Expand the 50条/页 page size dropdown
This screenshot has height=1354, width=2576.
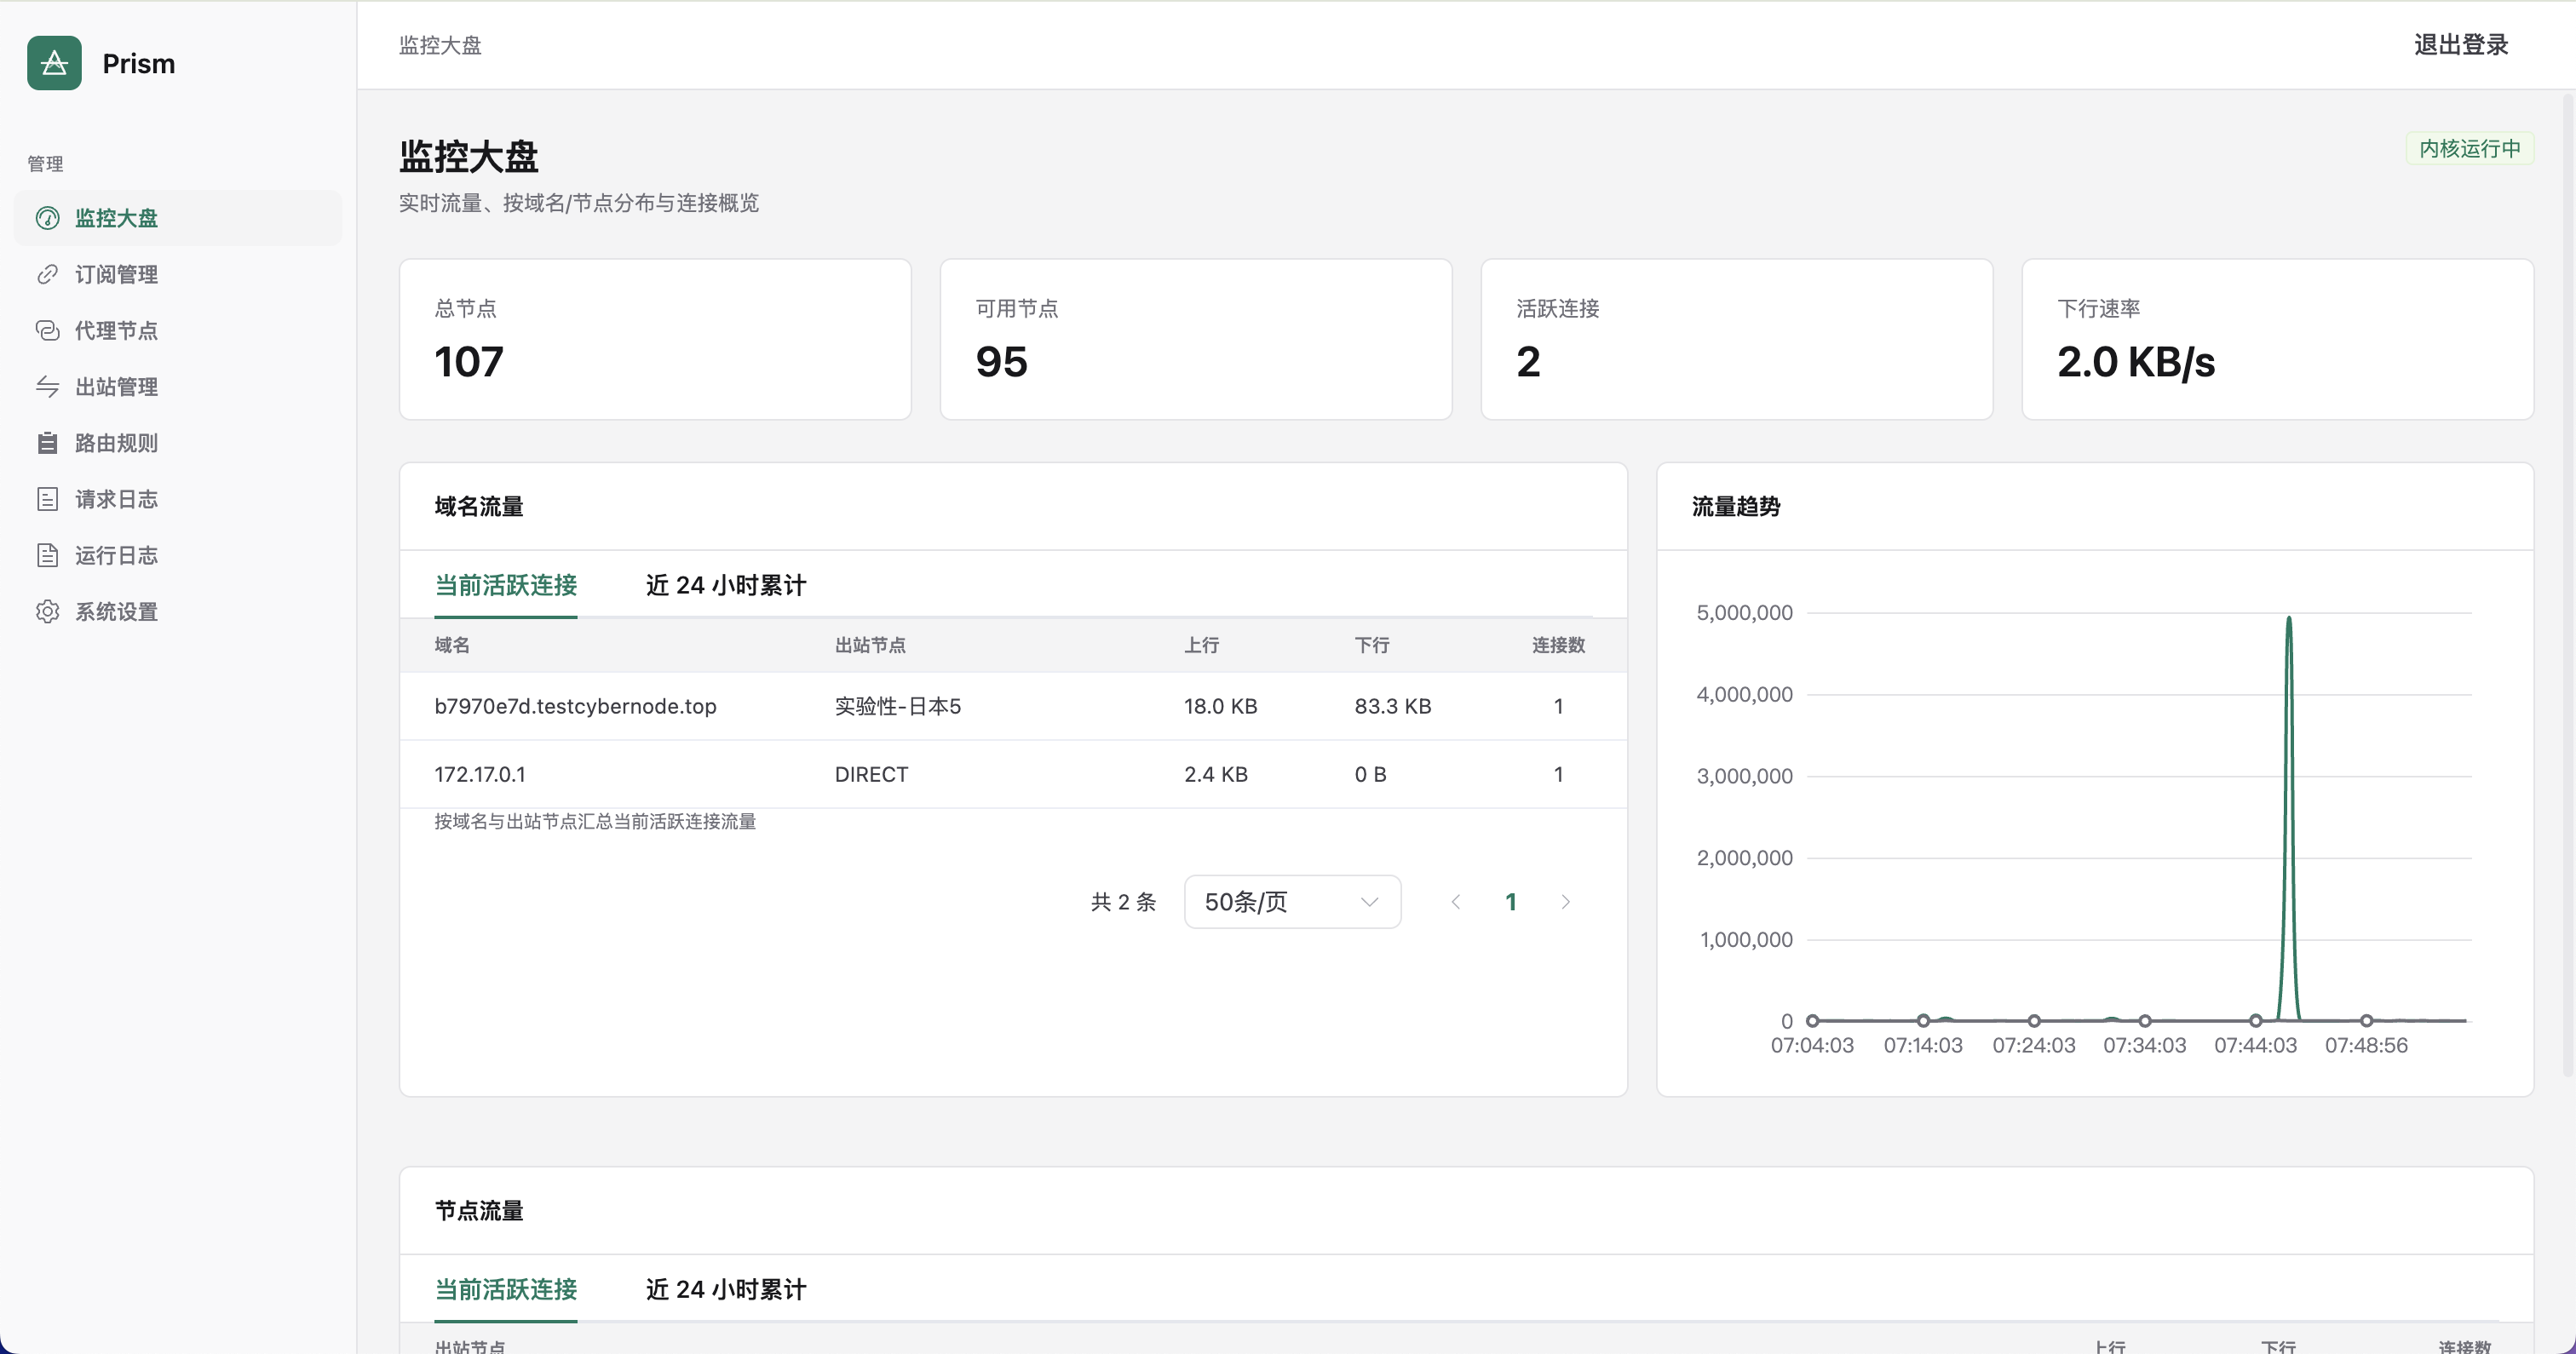pyautogui.click(x=1292, y=902)
